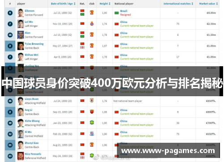
Task: Click Zhunyi Gao shirt number 21 badge
Action: [x=10, y=145]
